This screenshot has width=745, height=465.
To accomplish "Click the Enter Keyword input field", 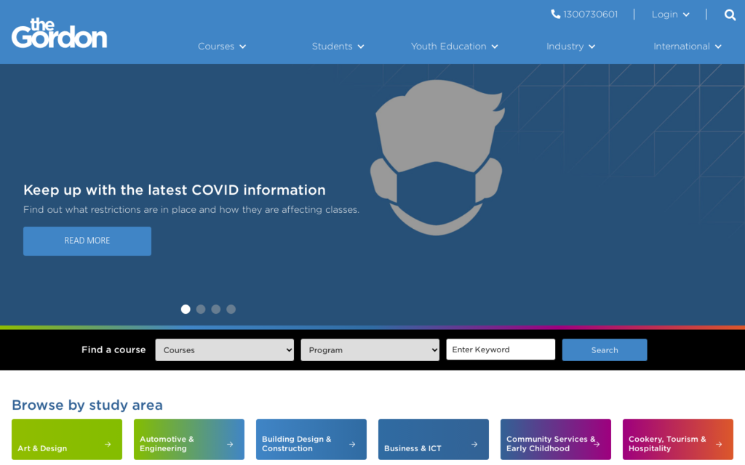I will (501, 349).
